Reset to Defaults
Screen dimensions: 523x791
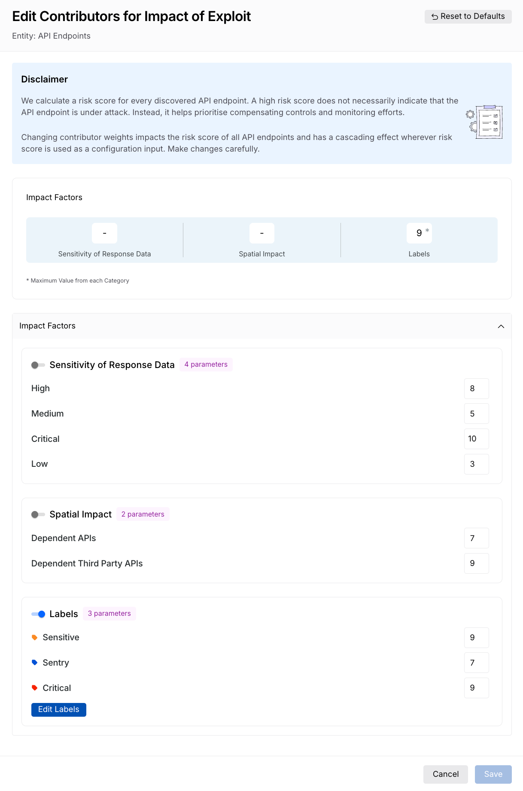click(x=468, y=16)
